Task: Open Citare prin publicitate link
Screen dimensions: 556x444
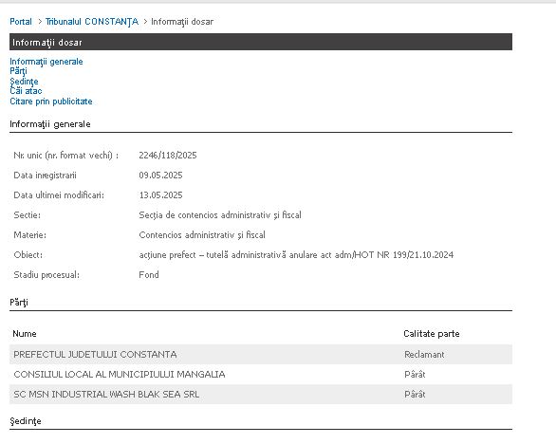Action: coord(50,102)
